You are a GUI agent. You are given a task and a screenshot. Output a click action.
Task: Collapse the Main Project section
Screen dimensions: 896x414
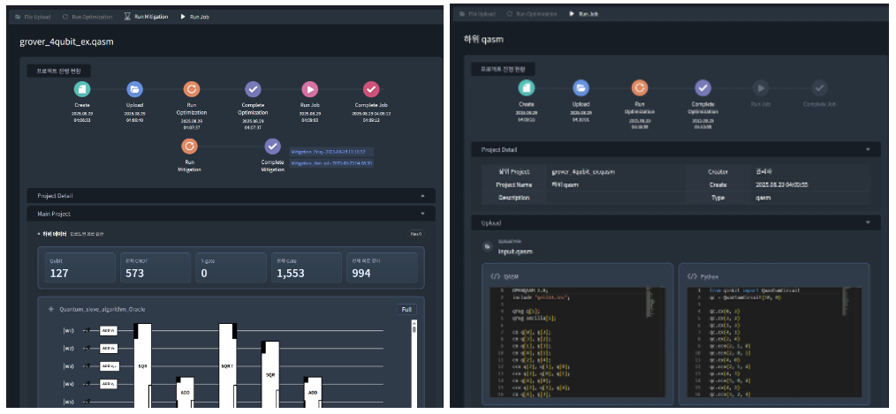(x=421, y=214)
